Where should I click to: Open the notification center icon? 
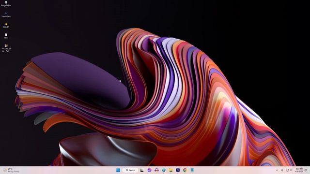(x=306, y=170)
